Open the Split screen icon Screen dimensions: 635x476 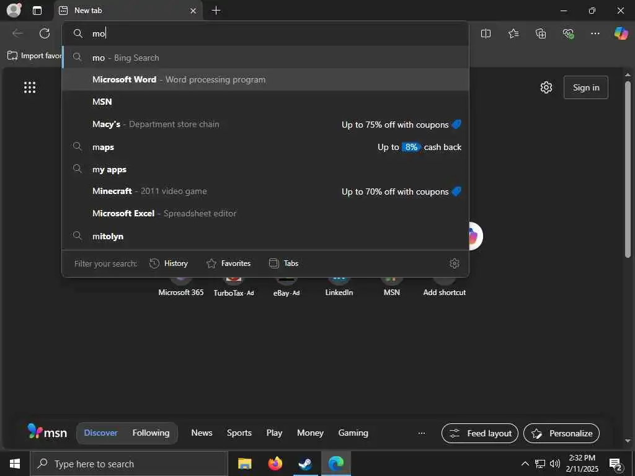pyautogui.click(x=486, y=33)
